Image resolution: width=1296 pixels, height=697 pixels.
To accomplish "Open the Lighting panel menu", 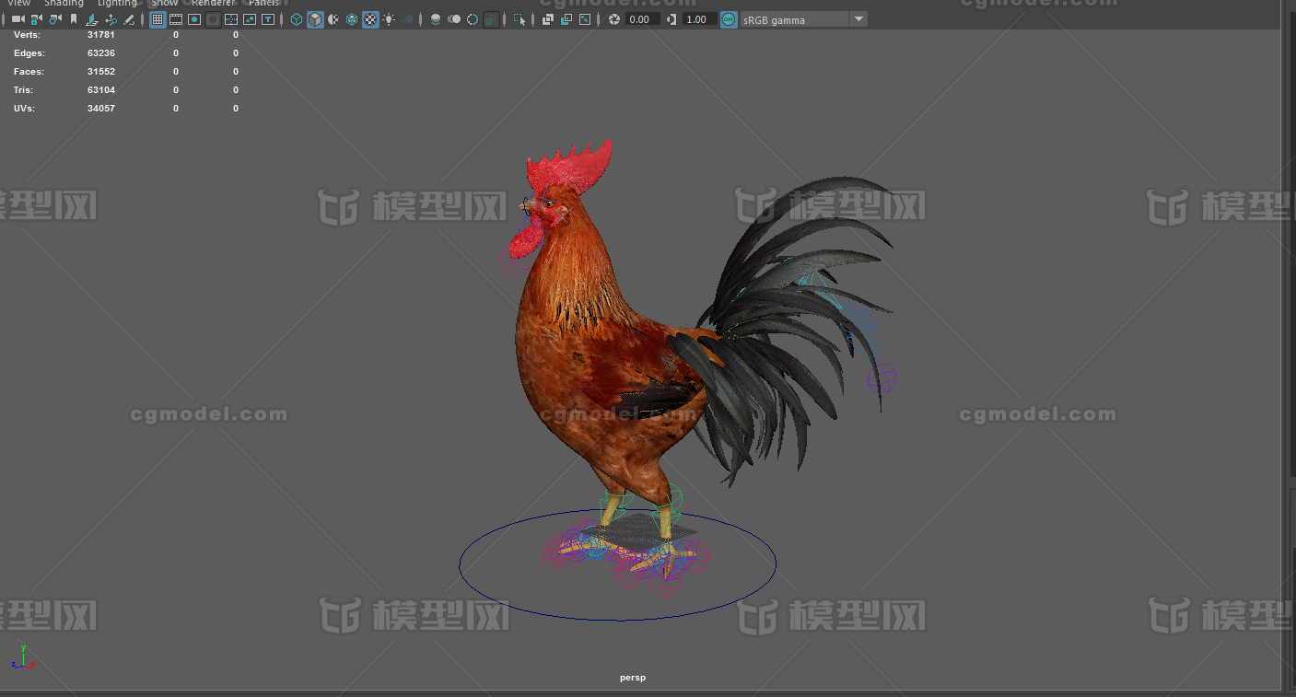I will (x=117, y=3).
